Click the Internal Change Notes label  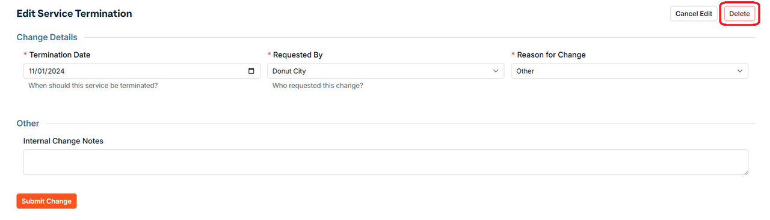(x=63, y=141)
